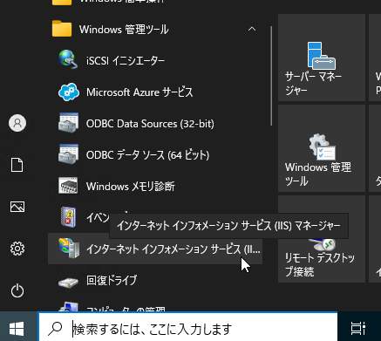Open Windows メモリ診断 chip icon

(x=68, y=186)
